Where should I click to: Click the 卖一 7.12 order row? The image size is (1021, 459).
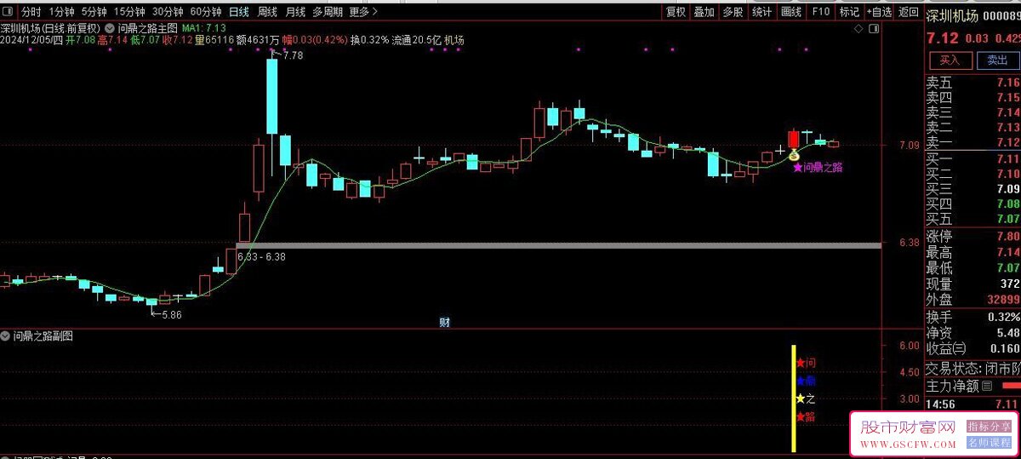(x=973, y=142)
